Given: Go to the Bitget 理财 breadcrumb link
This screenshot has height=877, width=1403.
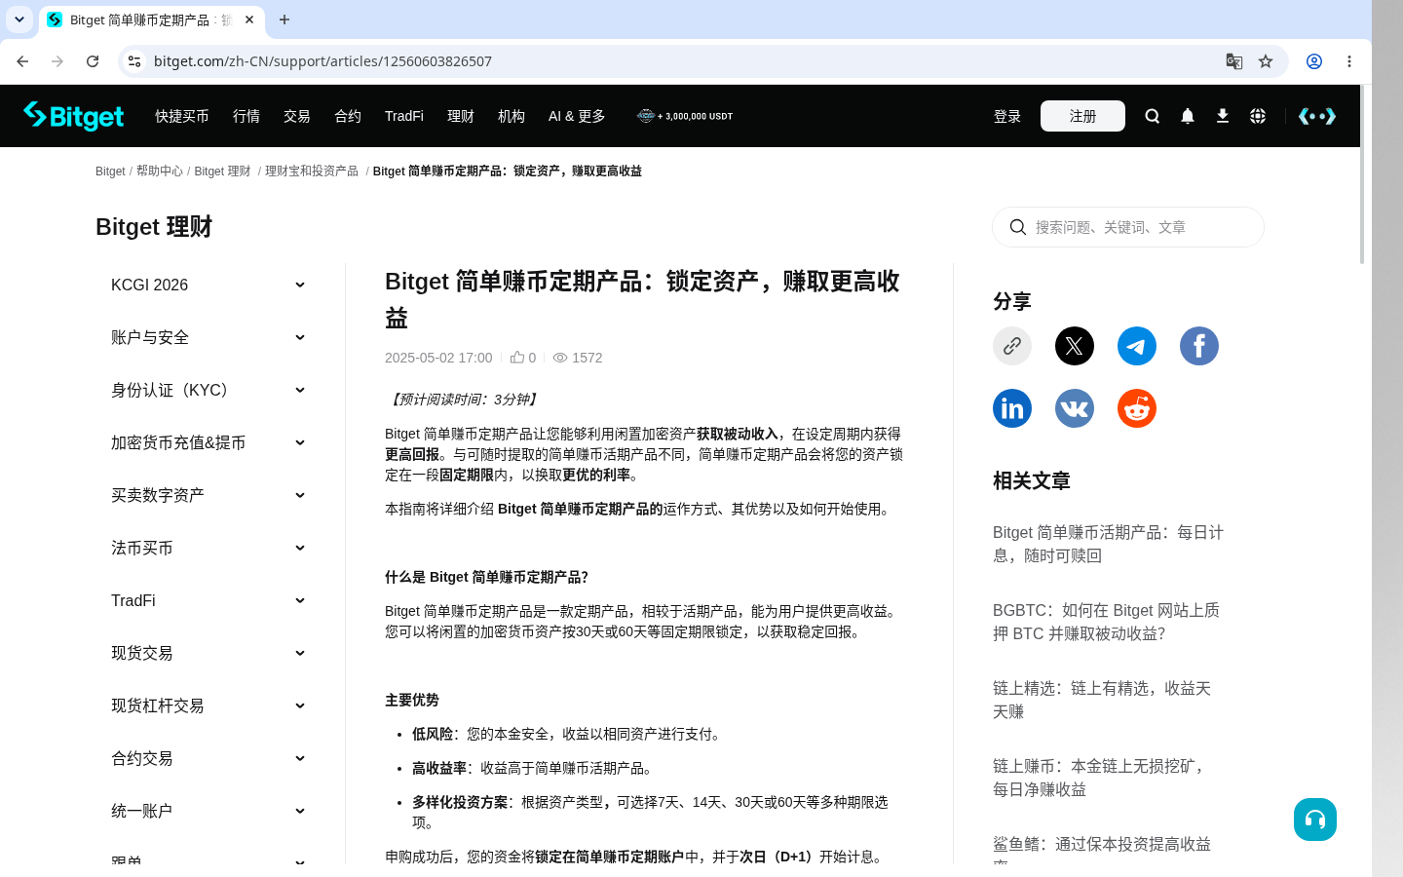Looking at the screenshot, I should 222,171.
